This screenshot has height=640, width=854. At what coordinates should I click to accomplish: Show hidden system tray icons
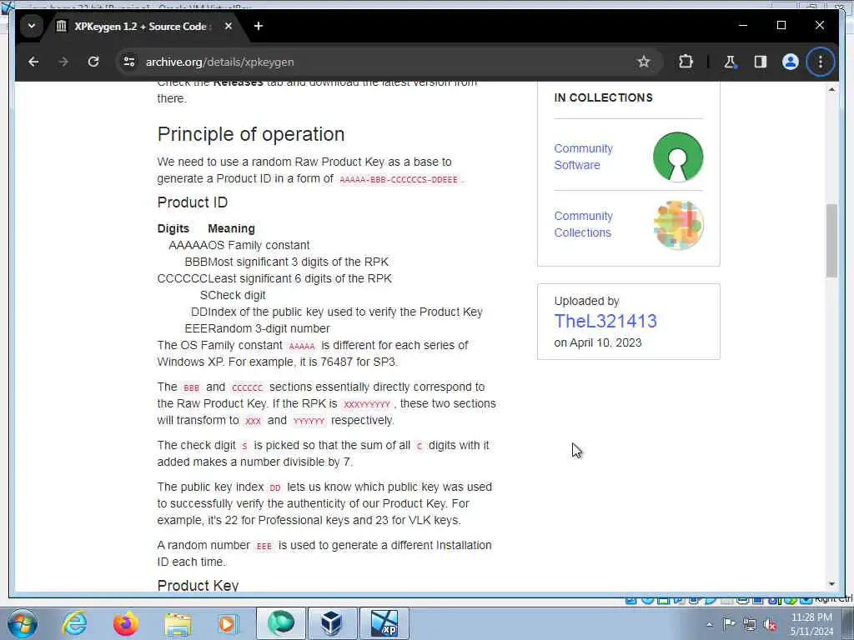click(x=709, y=625)
